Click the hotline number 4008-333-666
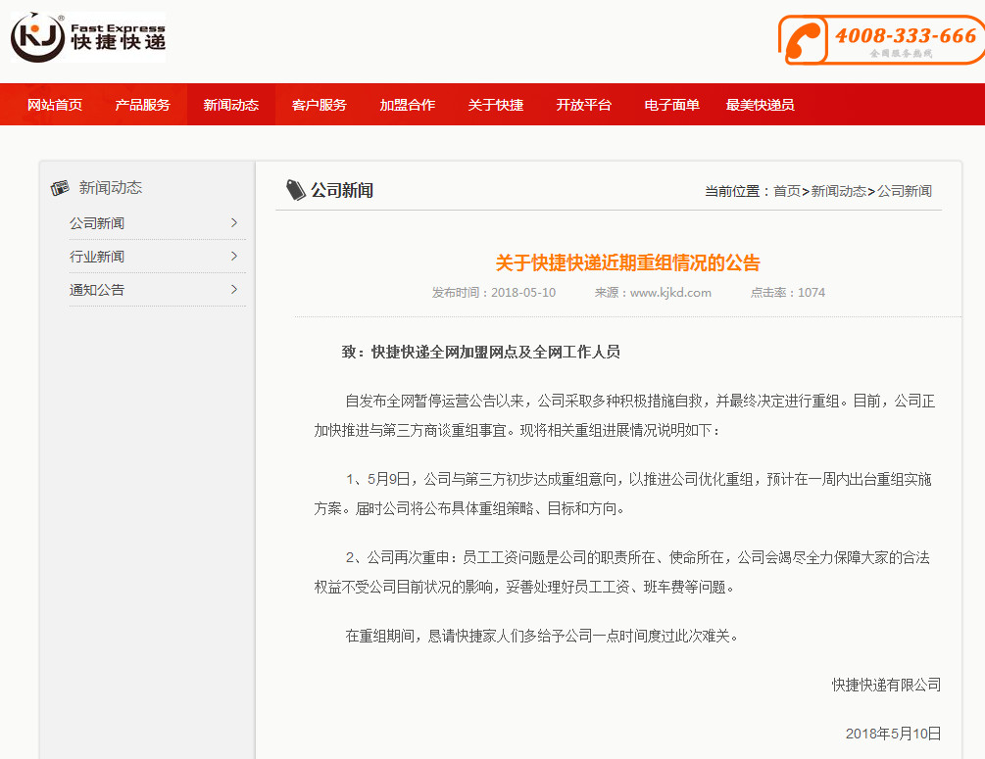 [x=906, y=36]
